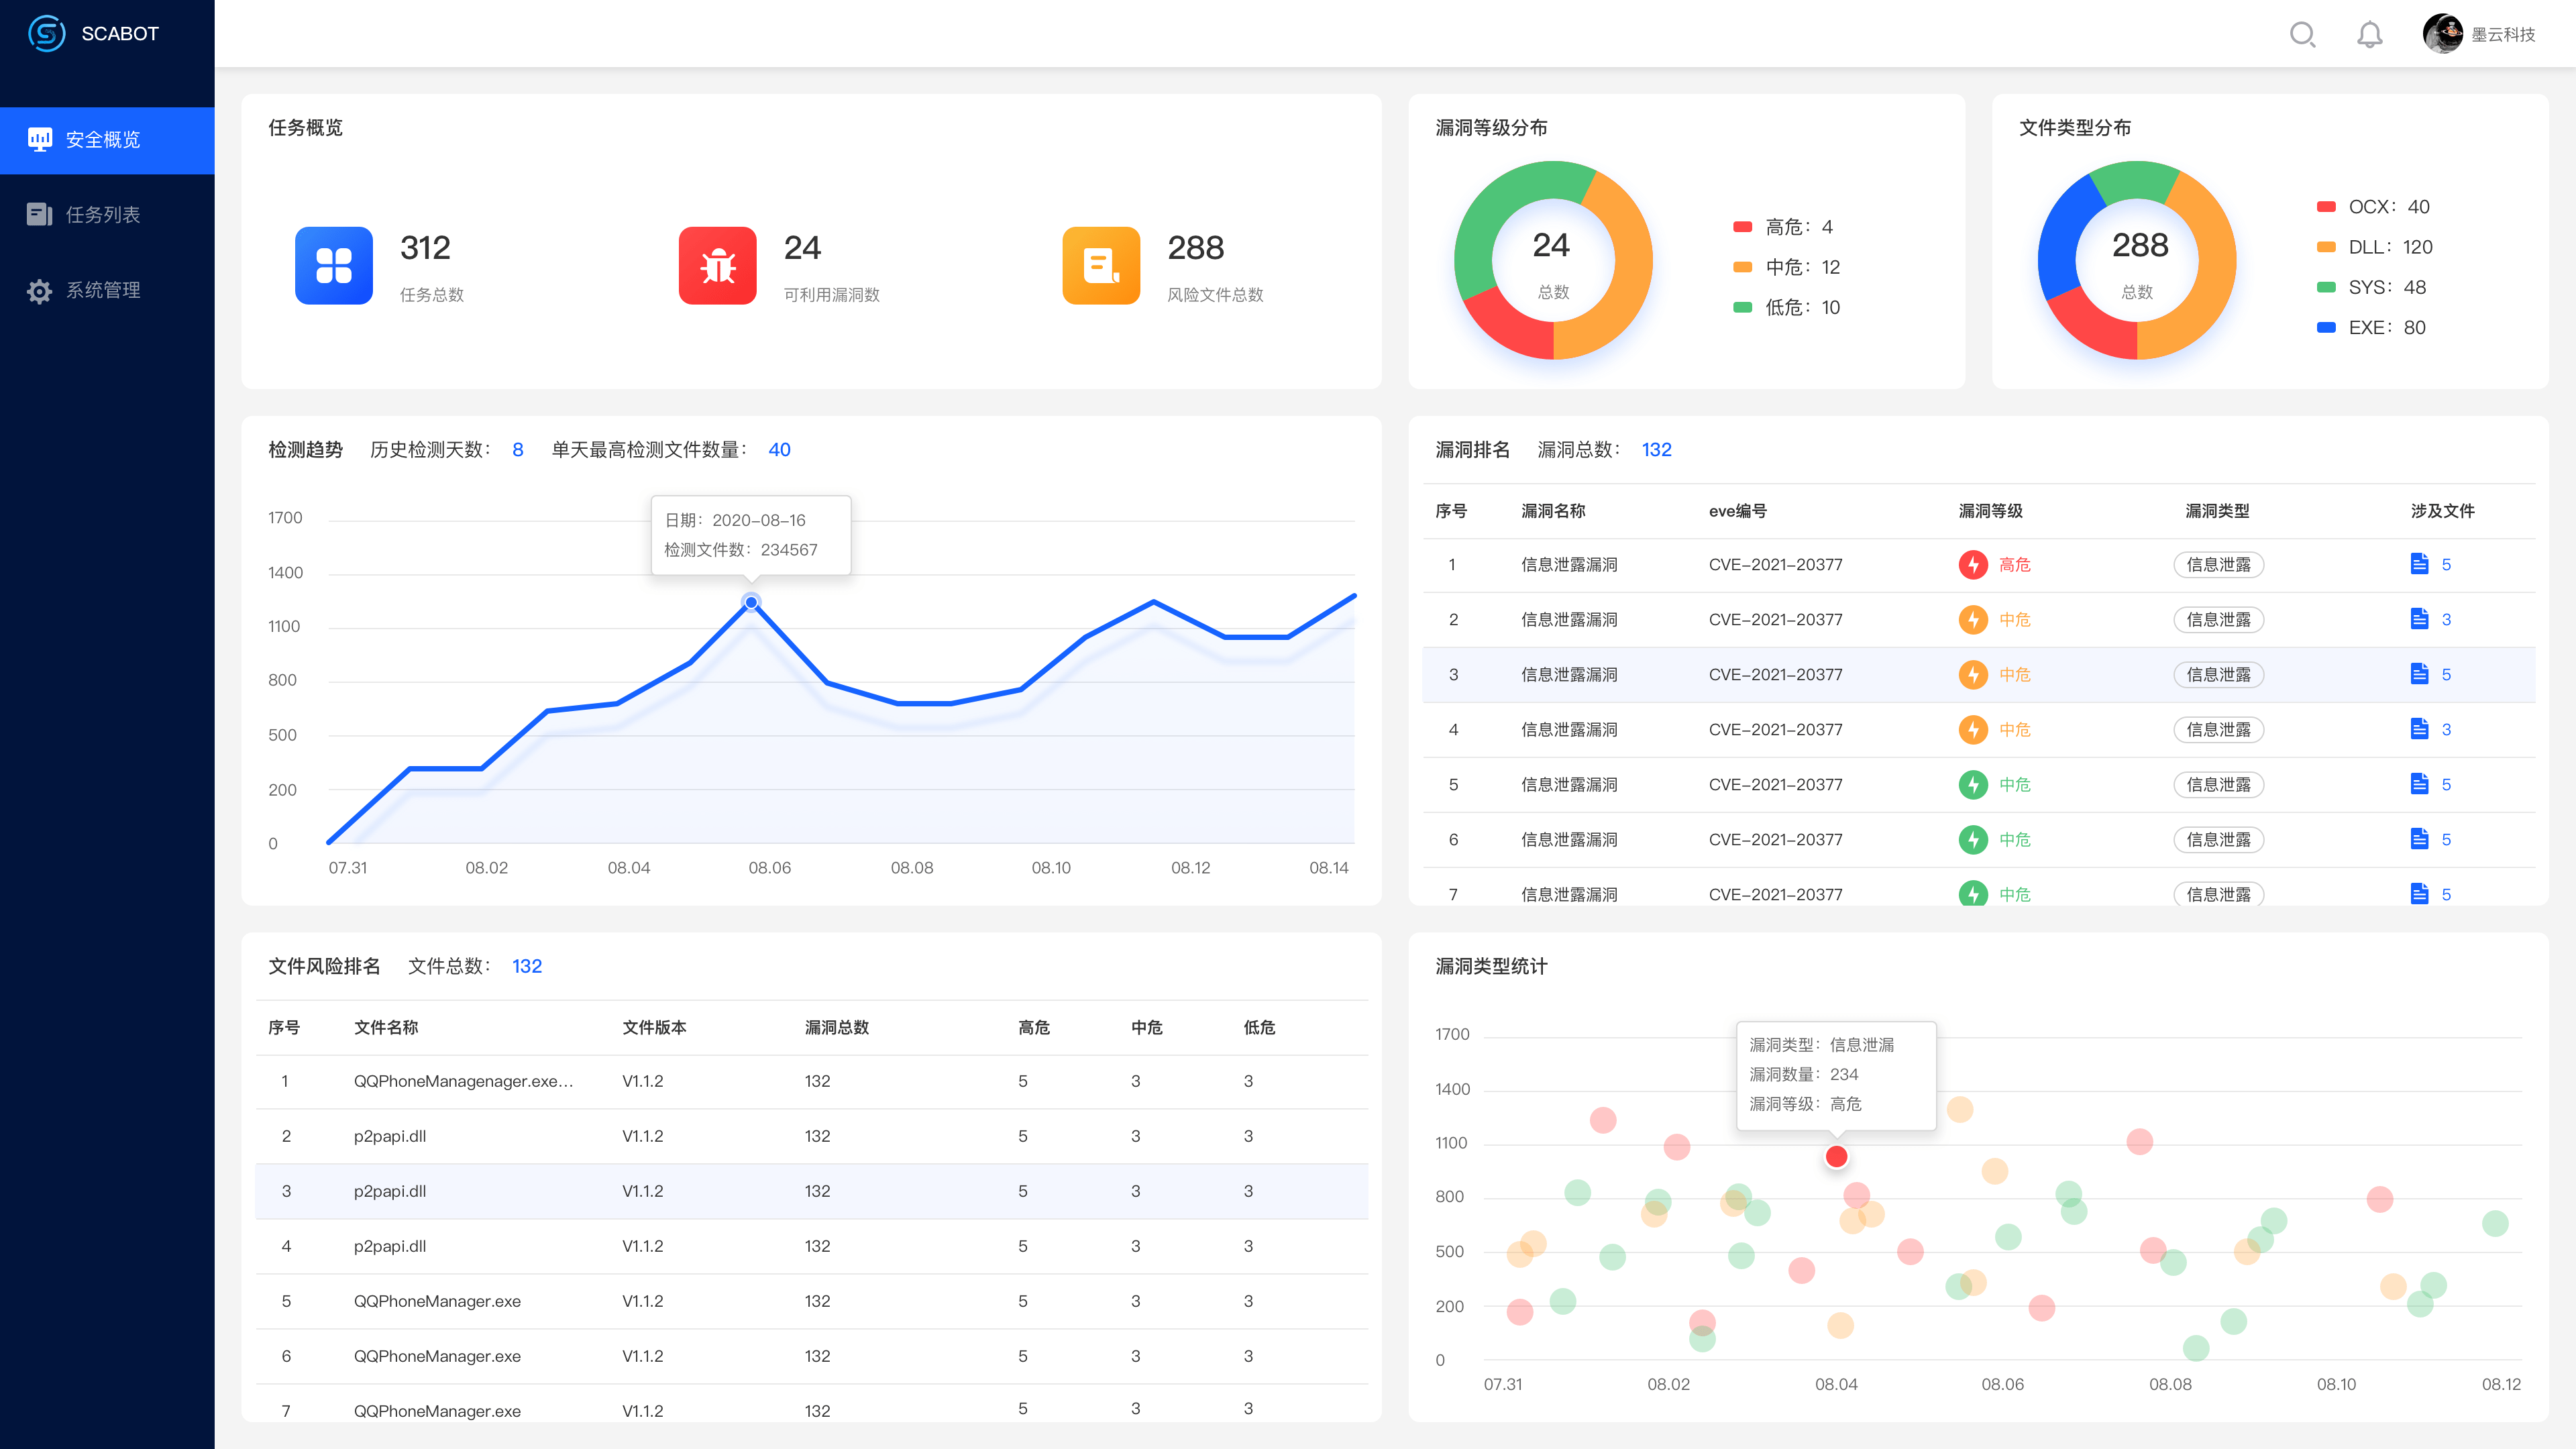2576x1449 pixels.
Task: Click the search magnifier icon
Action: click(x=2302, y=35)
